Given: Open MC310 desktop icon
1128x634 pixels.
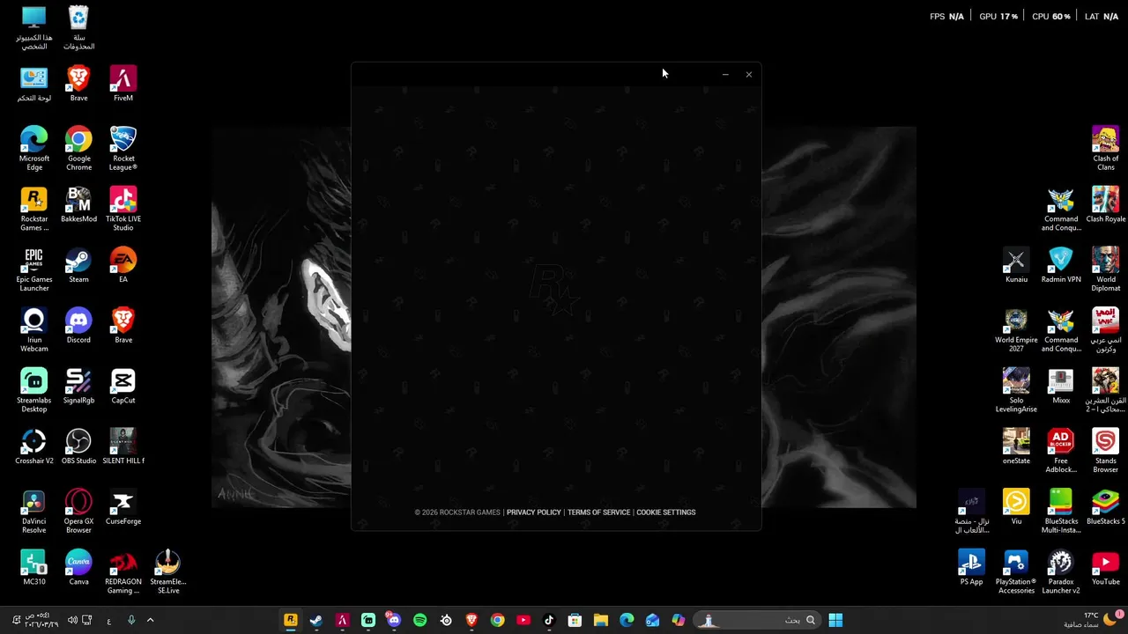Looking at the screenshot, I should (x=34, y=568).
